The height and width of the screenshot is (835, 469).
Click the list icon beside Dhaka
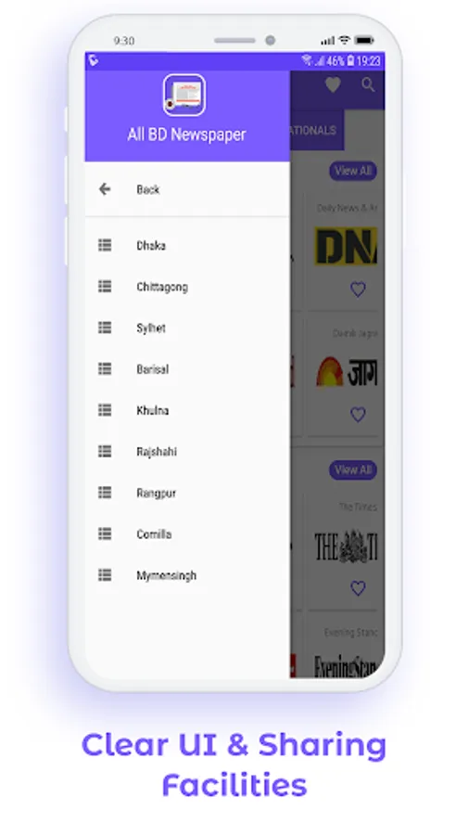(x=105, y=245)
